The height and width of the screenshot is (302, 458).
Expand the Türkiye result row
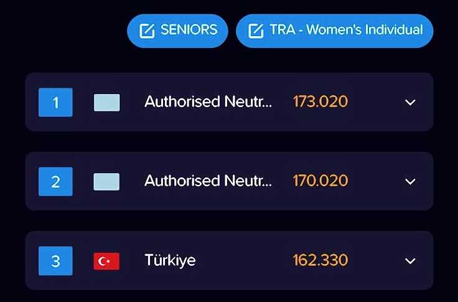[x=409, y=260]
